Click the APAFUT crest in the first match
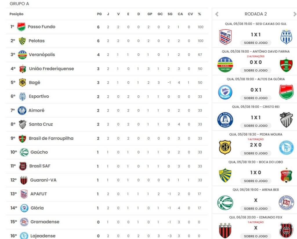The width and height of the screenshot is (297, 239). tap(225, 37)
